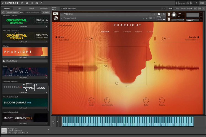Expand Pharlight library Instruments dropdown
This screenshot has width=206, height=137.
(x=46, y=57)
